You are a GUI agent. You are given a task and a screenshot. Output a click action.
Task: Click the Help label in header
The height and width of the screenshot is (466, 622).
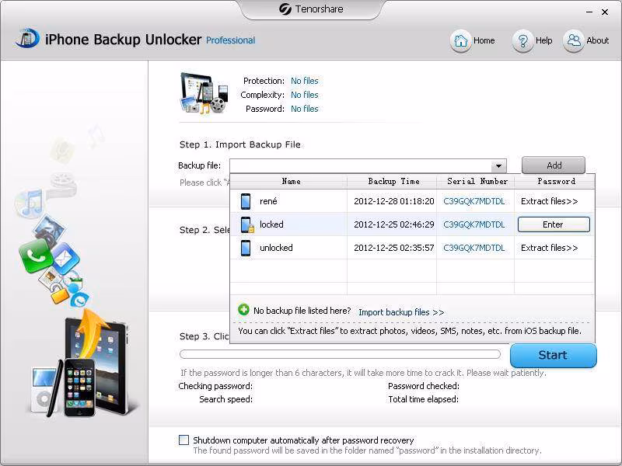(543, 40)
